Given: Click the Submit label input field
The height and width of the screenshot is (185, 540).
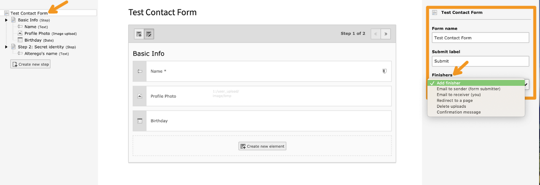Looking at the screenshot, I should (481, 61).
